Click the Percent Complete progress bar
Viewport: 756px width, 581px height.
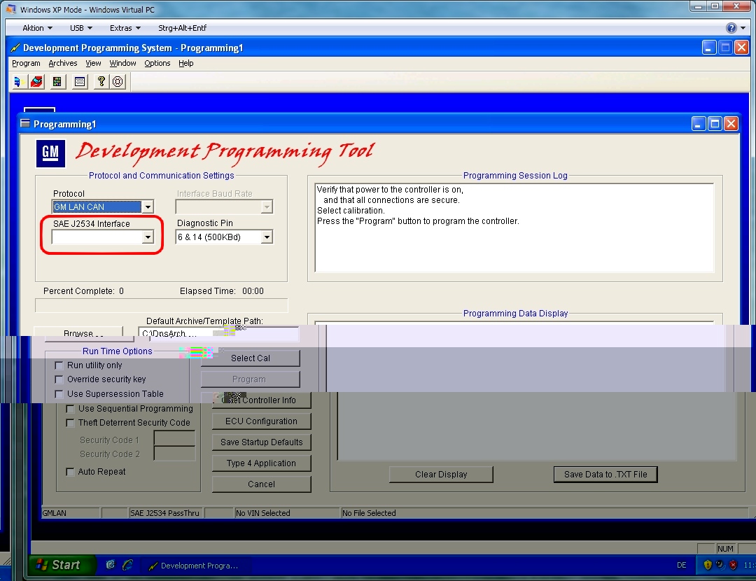162,306
